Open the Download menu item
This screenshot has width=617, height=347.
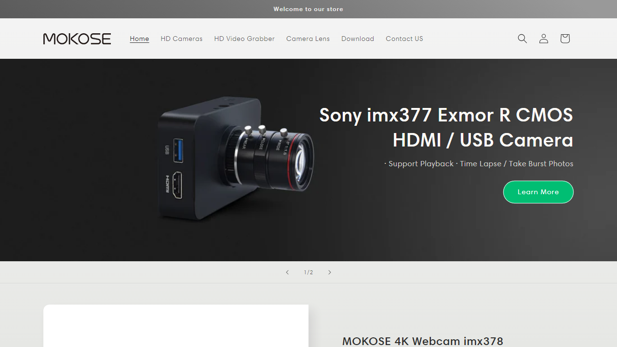click(x=358, y=39)
